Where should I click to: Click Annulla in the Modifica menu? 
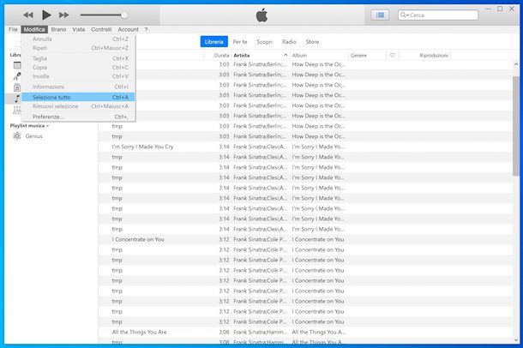78,39
